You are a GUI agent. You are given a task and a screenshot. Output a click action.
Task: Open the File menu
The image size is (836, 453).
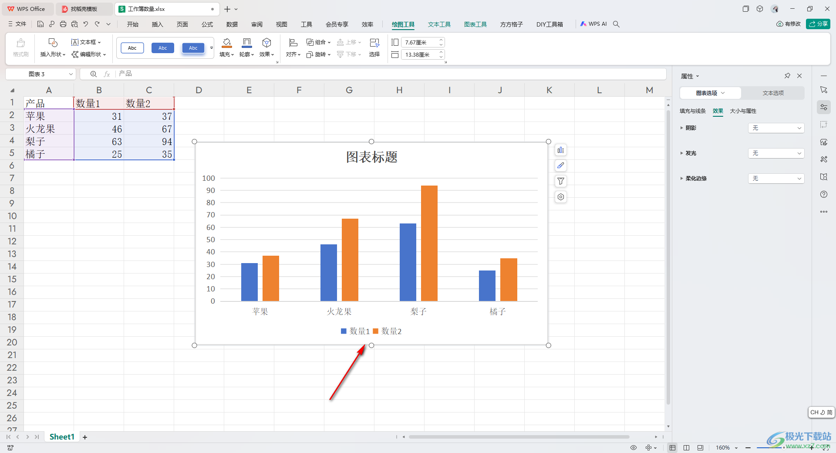tap(17, 24)
